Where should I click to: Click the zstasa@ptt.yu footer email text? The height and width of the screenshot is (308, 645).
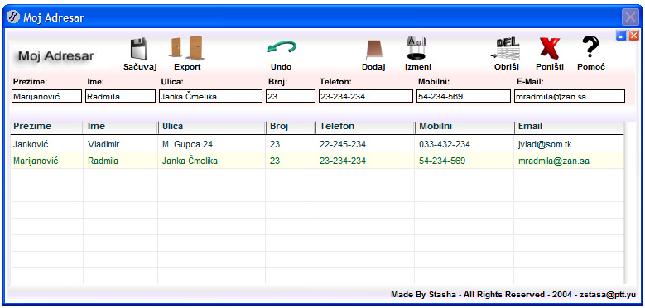[x=608, y=295]
